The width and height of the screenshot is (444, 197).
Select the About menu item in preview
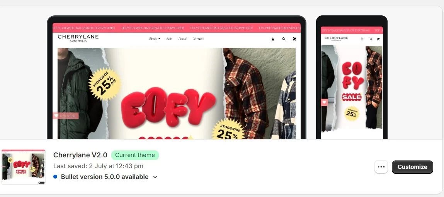(x=182, y=39)
